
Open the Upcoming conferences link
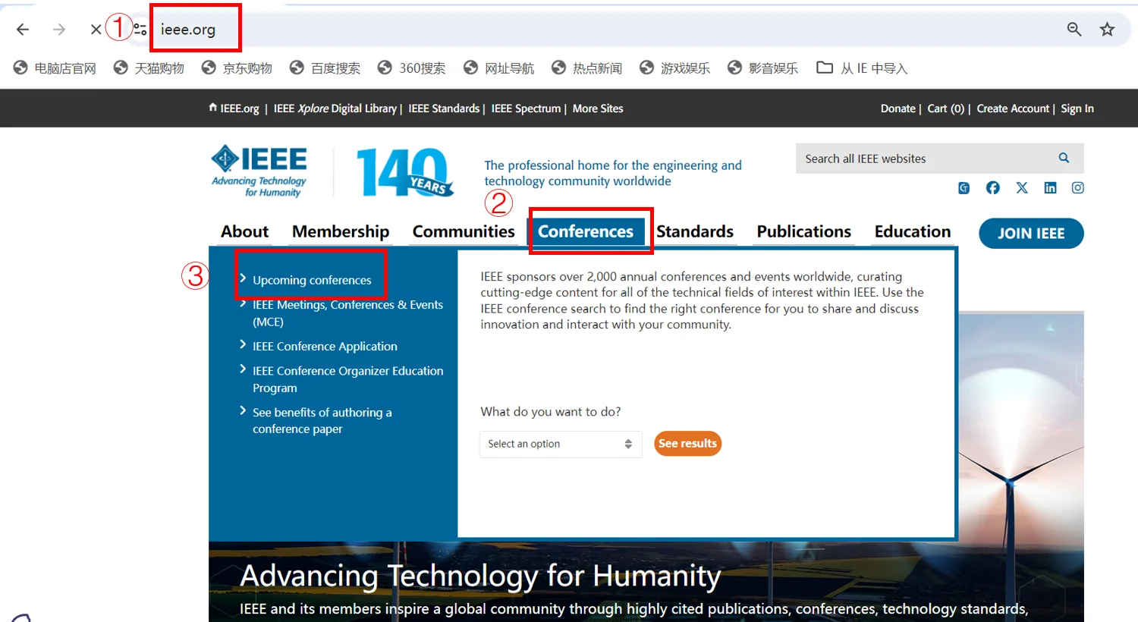312,280
